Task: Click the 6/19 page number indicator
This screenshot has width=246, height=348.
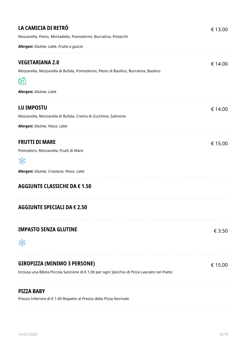Action: (x=224, y=334)
